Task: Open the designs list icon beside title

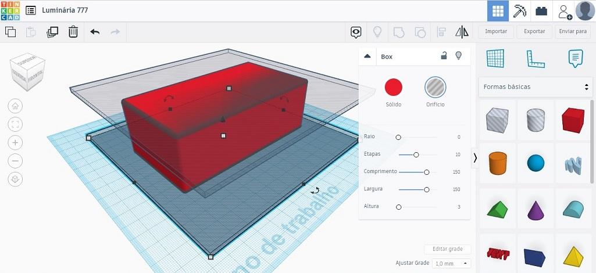Action: [30, 10]
